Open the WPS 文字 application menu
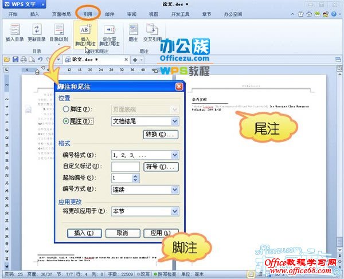The image size is (344, 279). pyautogui.click(x=24, y=4)
